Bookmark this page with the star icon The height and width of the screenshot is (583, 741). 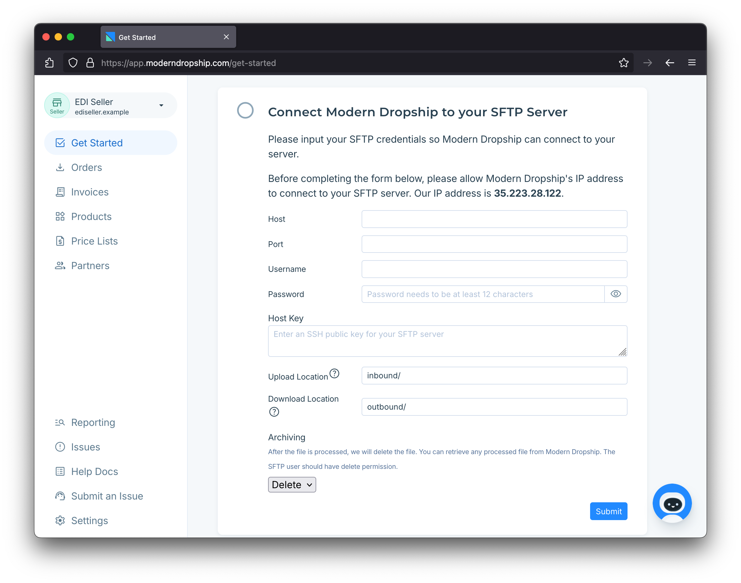(624, 63)
